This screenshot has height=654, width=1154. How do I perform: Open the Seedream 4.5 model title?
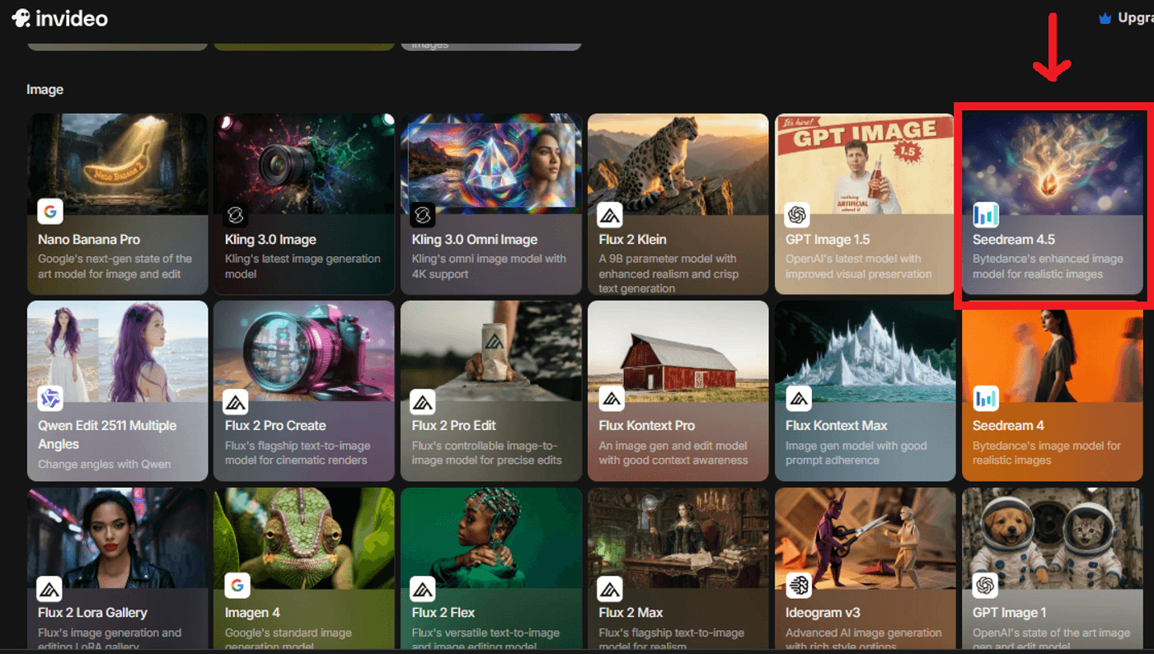1013,240
